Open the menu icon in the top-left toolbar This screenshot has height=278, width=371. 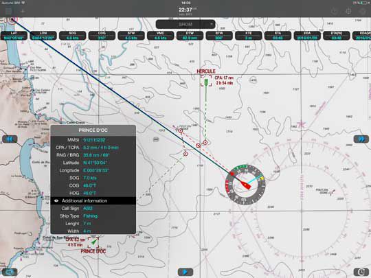[9, 11]
